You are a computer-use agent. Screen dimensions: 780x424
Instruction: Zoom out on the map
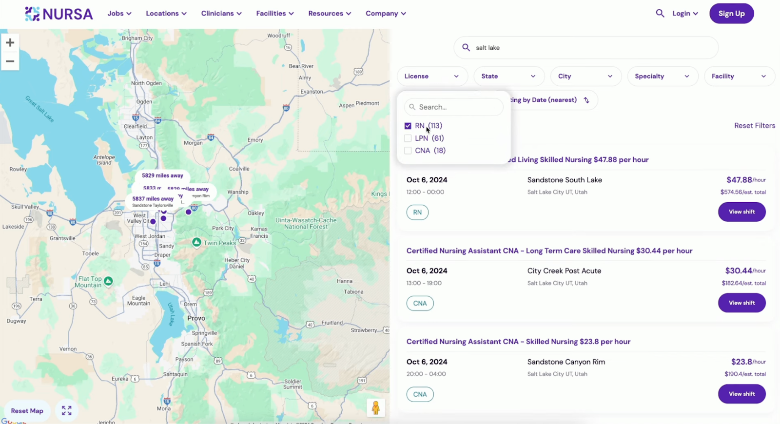pyautogui.click(x=10, y=61)
